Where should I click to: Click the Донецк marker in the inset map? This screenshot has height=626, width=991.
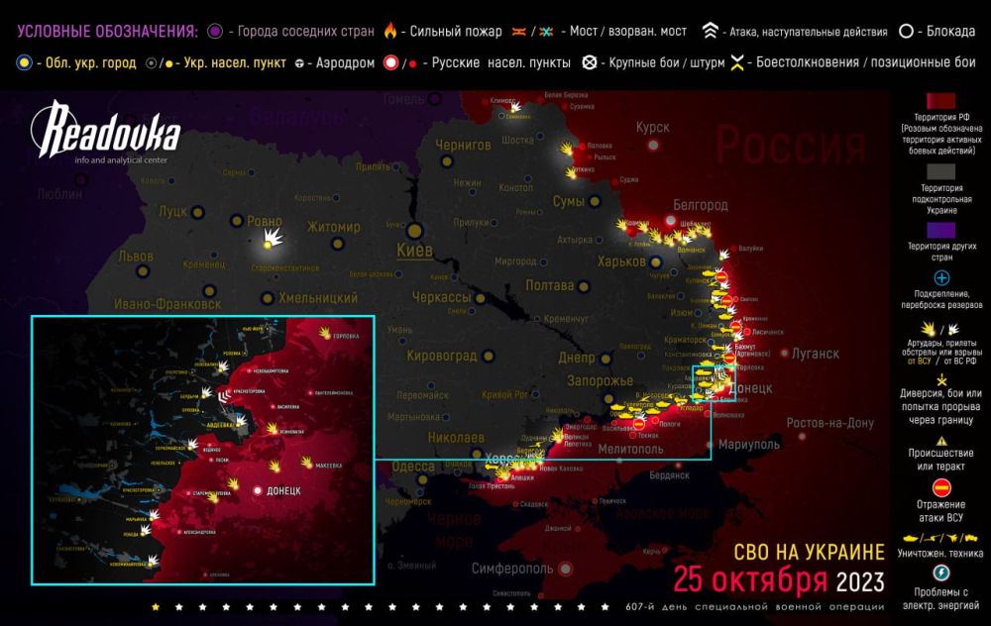click(260, 490)
